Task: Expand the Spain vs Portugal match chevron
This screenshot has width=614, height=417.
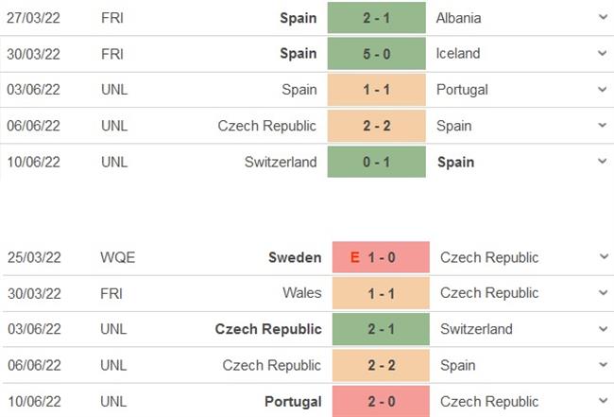Action: pyautogui.click(x=603, y=90)
